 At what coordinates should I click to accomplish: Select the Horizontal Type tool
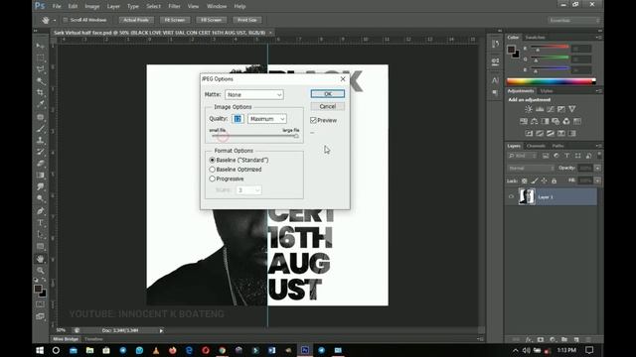[40, 222]
